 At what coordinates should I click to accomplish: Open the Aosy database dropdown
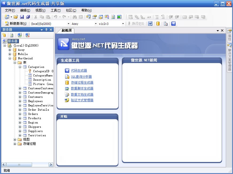(96, 24)
